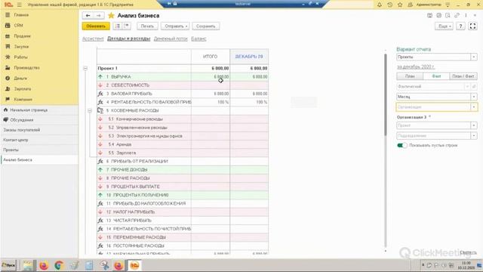The height and width of the screenshot is (272, 483).
Task: Click the green up arrow of ВЫРУЧКА row
Action: point(100,76)
